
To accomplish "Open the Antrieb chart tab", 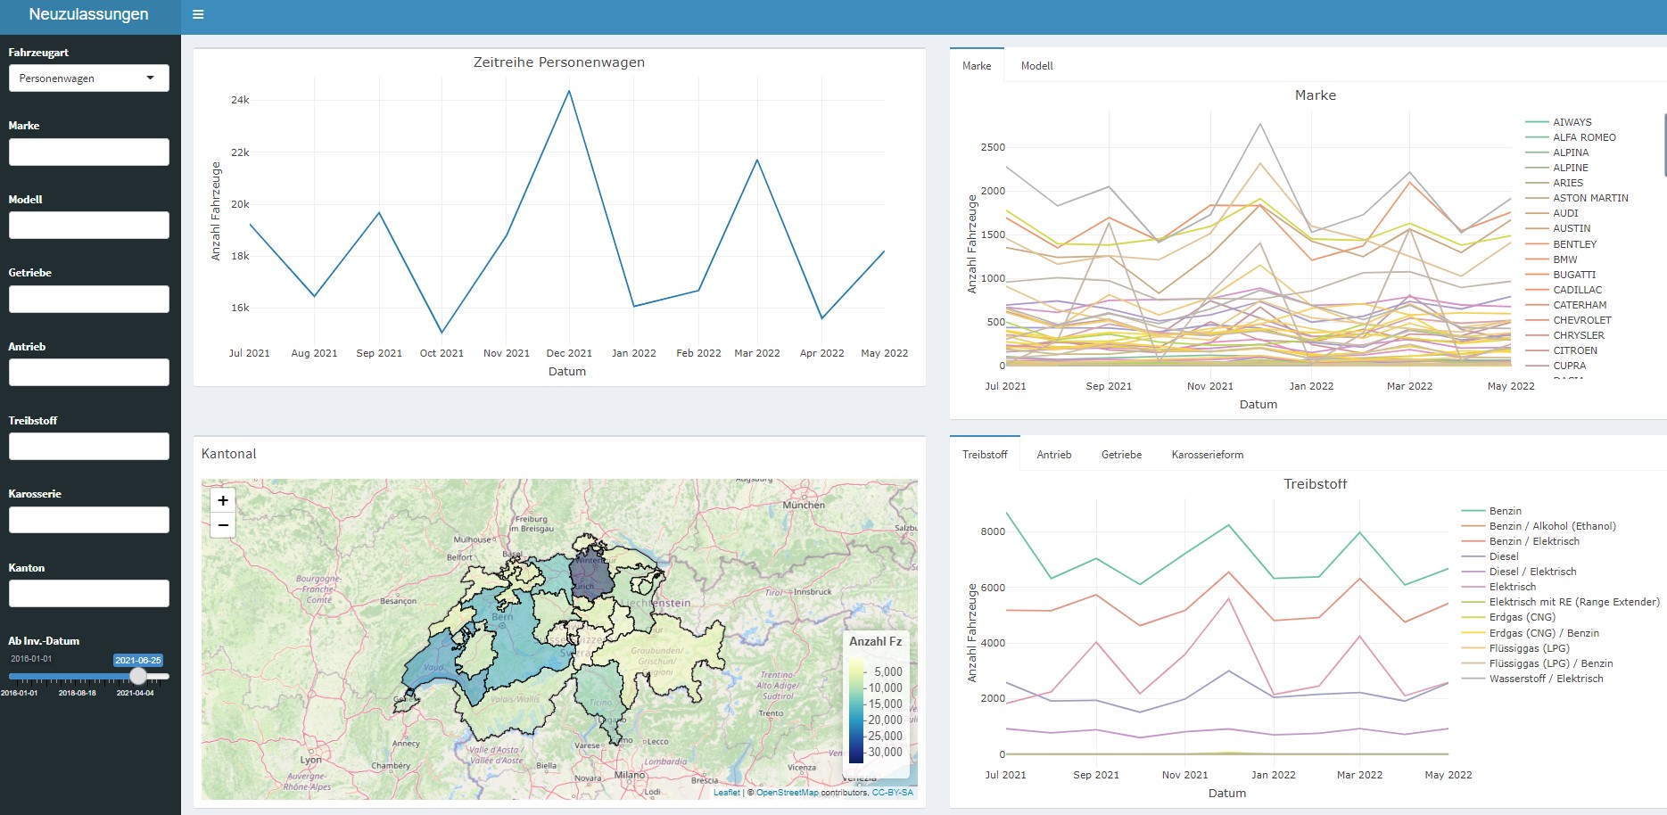I will tap(1053, 455).
